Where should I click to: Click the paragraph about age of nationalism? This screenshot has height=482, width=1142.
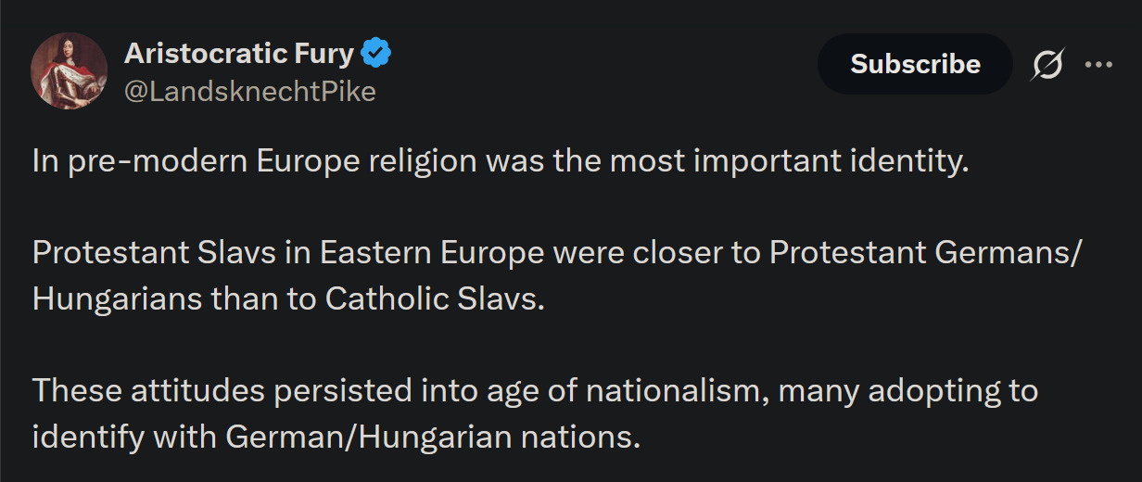coord(535,412)
